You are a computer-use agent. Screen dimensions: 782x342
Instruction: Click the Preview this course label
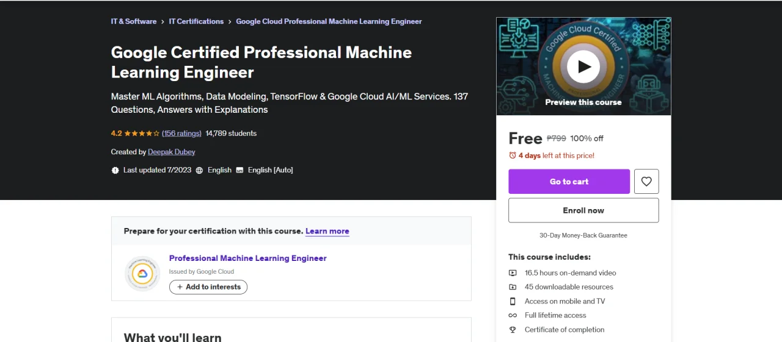(583, 102)
